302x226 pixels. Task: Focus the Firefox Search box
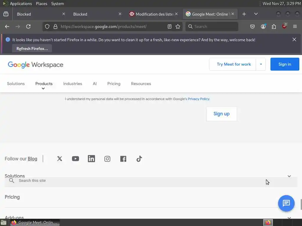point(212,26)
